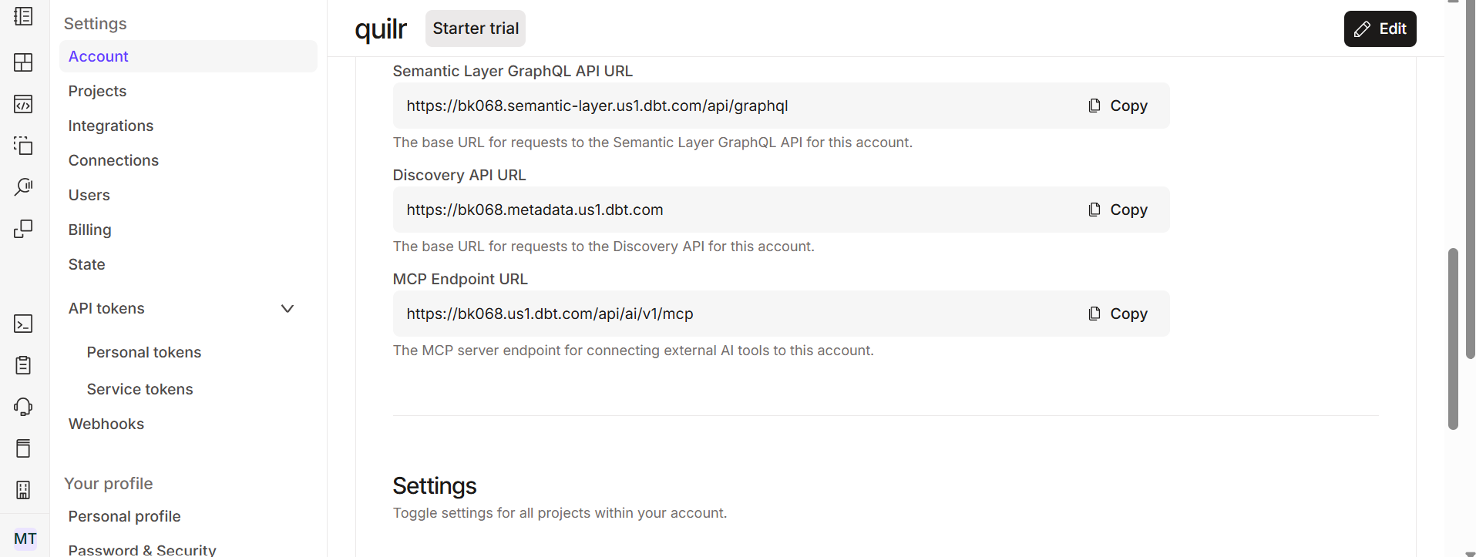This screenshot has width=1476, height=557.
Task: Open Integrations settings page
Action: point(111,126)
